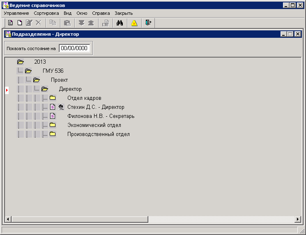Image resolution: width=306 pixels, height=235 pixels.
Task: Click the horizontal scrollbar thumb
Action: tap(80, 219)
